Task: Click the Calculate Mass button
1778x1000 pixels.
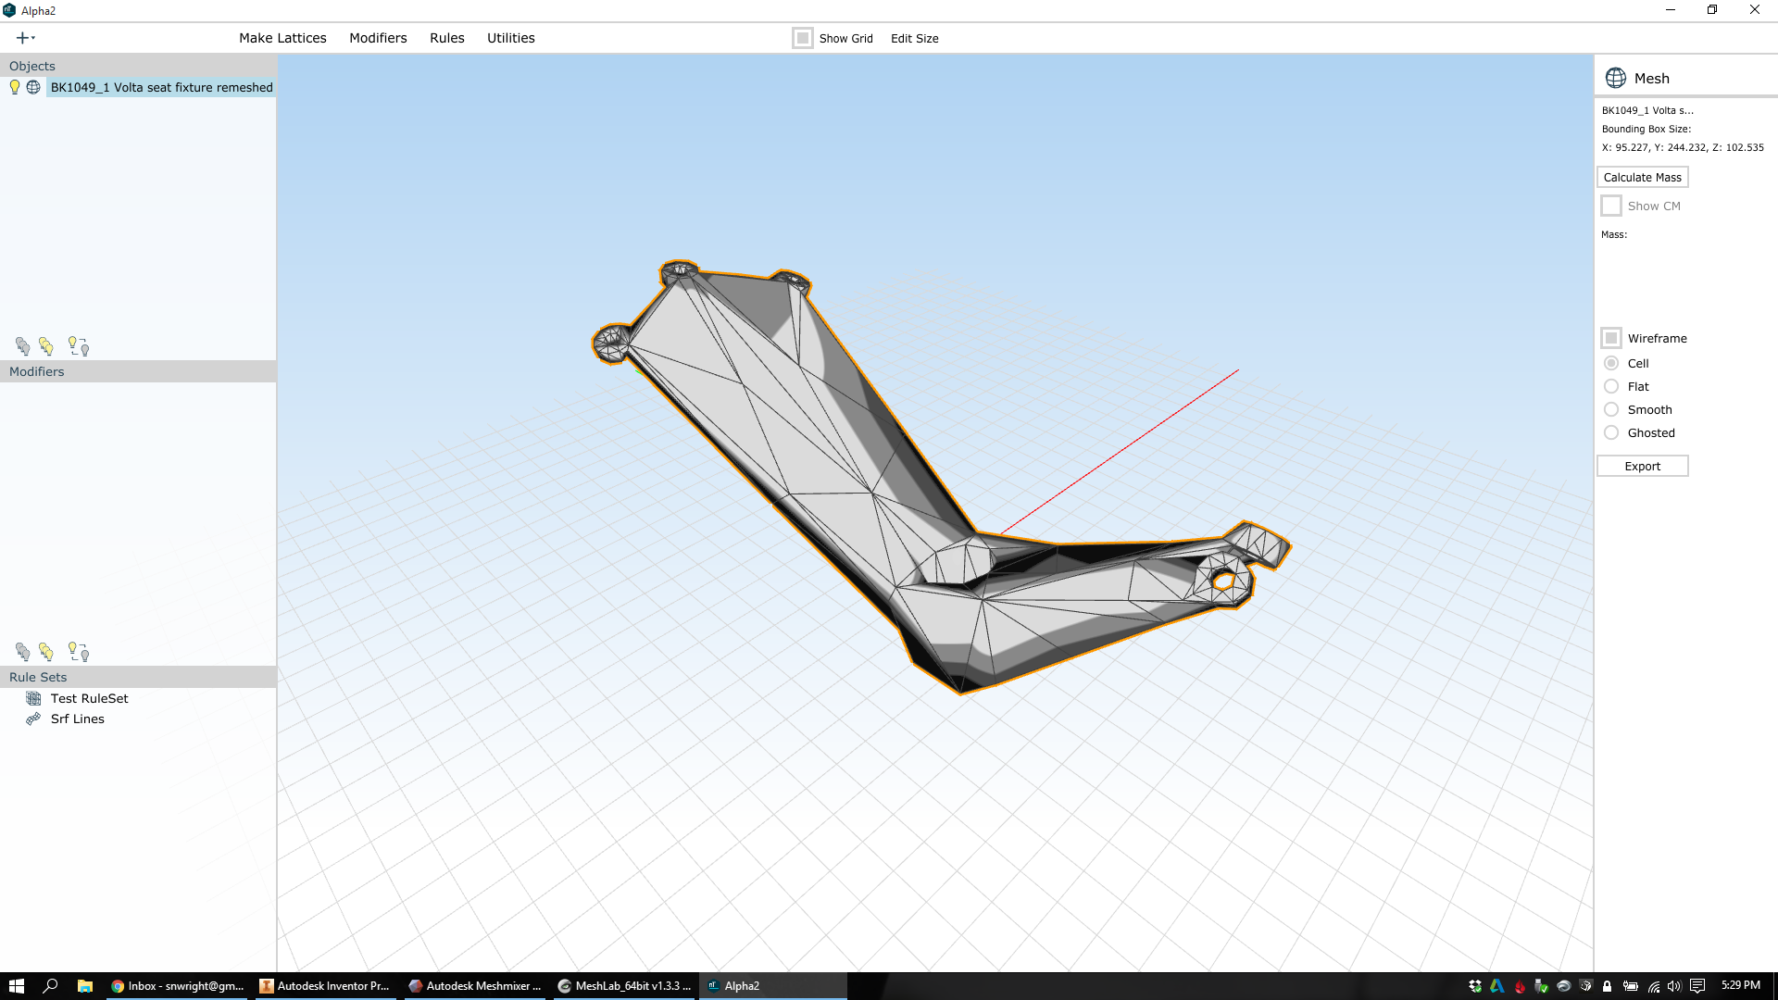Action: pyautogui.click(x=1642, y=177)
